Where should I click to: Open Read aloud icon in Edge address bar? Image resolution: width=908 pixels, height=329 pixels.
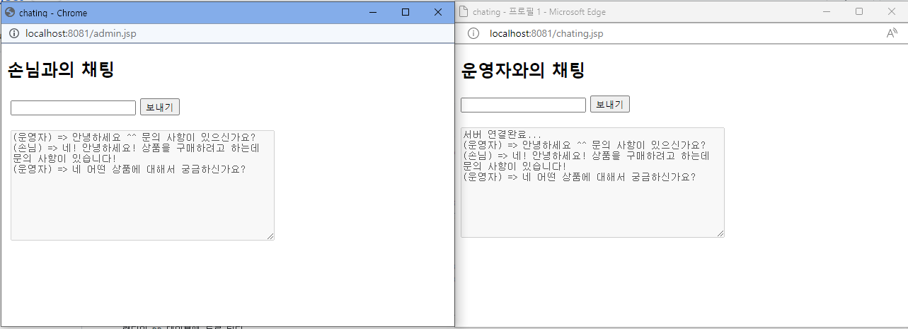point(892,33)
